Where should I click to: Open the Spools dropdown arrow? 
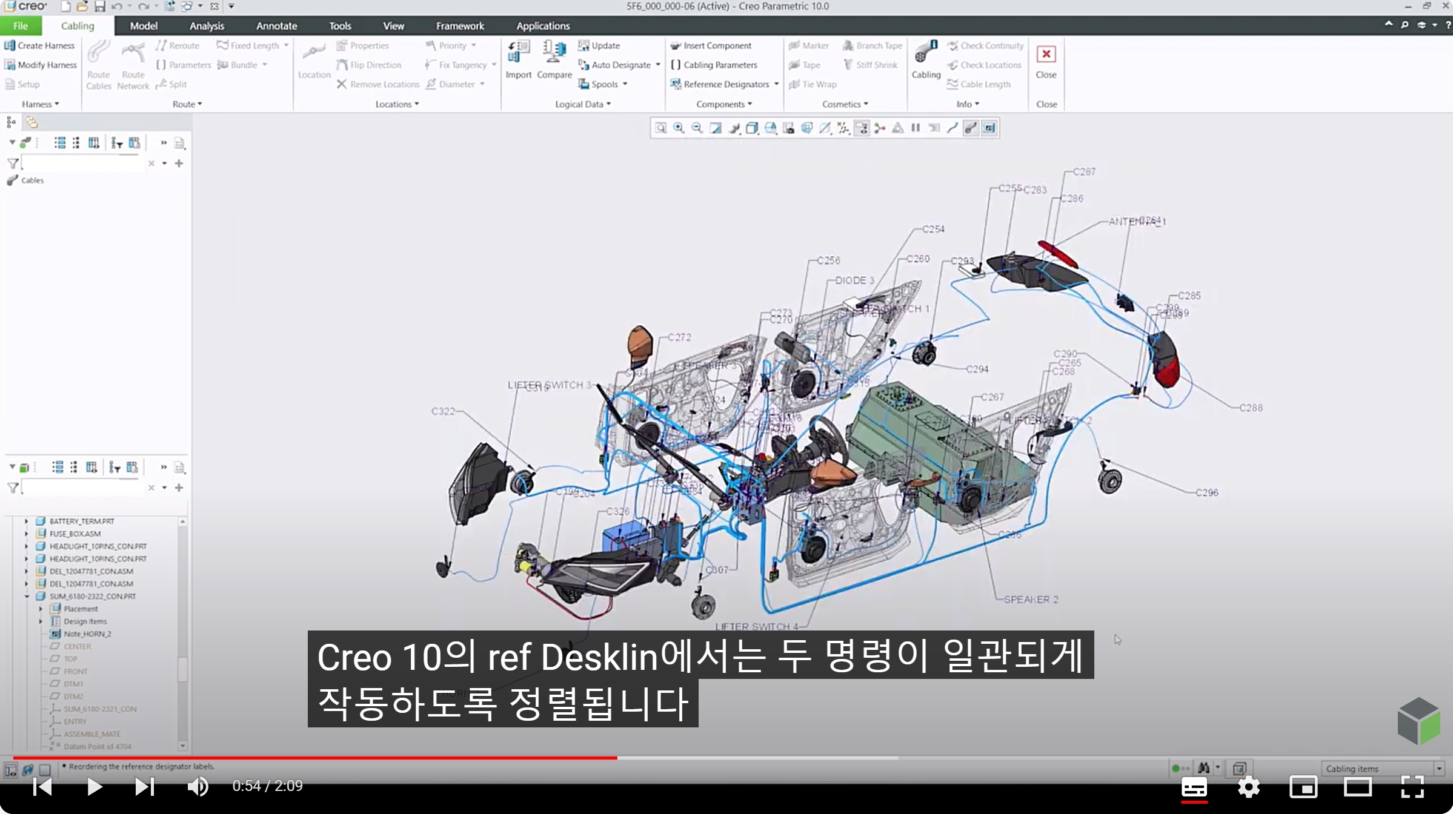point(625,84)
